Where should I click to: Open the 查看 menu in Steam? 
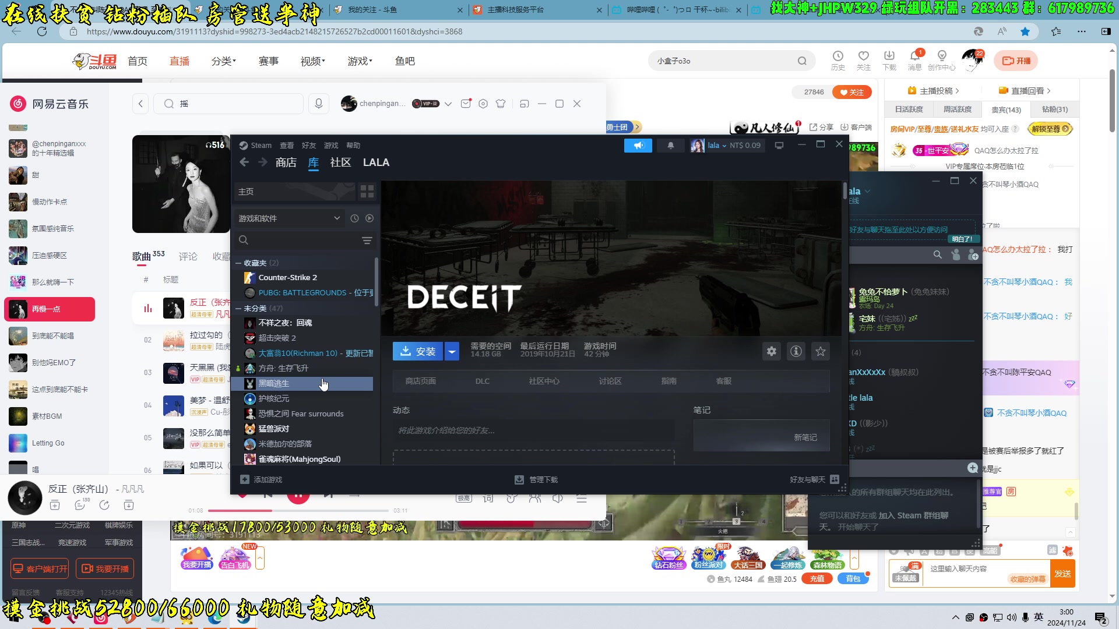click(x=287, y=146)
